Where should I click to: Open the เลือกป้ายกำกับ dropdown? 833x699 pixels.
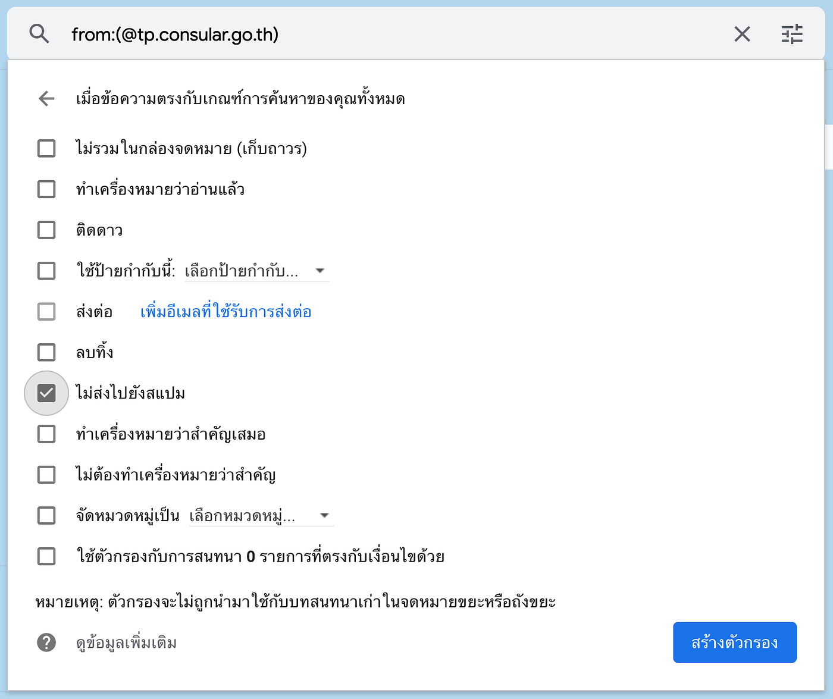[x=256, y=271]
